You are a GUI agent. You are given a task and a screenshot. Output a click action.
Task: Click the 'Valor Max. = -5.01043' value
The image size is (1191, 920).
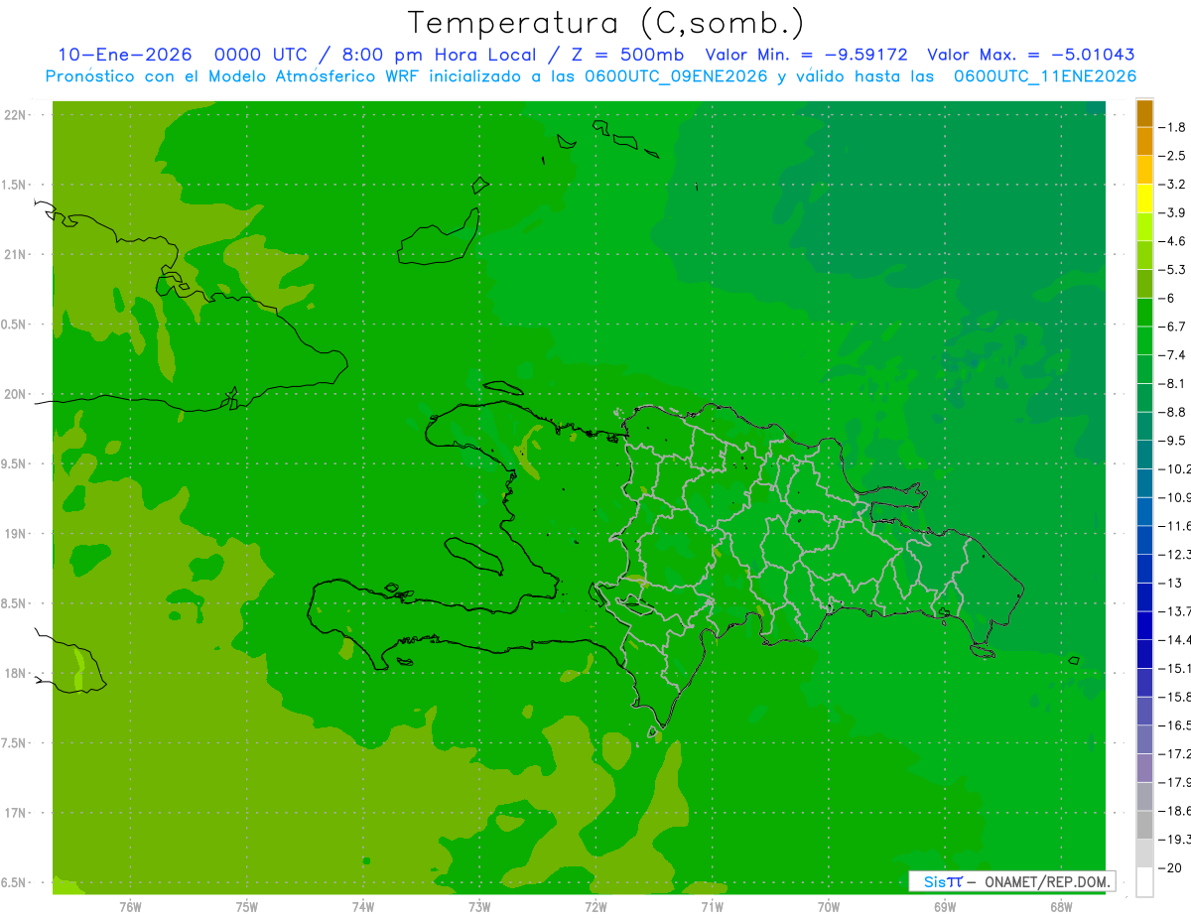pyautogui.click(x=1030, y=55)
